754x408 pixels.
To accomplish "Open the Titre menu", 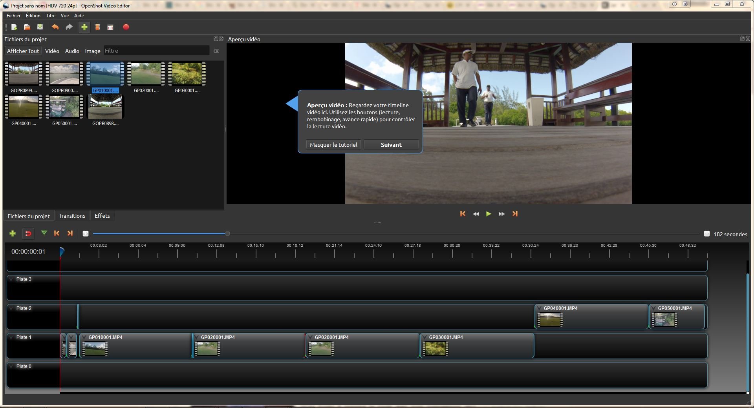I will pyautogui.click(x=51, y=16).
